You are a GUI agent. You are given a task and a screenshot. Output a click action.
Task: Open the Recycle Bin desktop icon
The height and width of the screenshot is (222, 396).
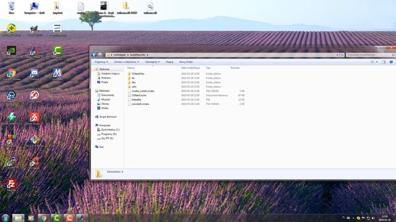pos(11,7)
